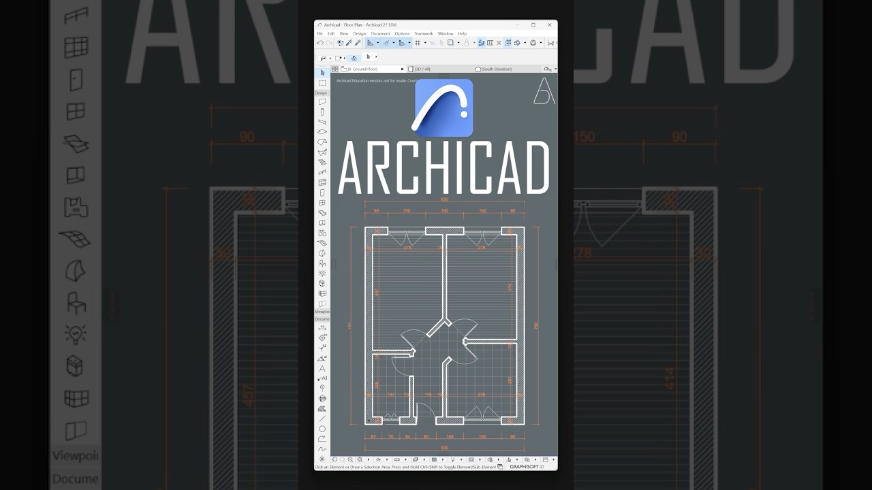Toggle Snap Guides and Points
Screen dimensions: 872x490
pos(386,43)
